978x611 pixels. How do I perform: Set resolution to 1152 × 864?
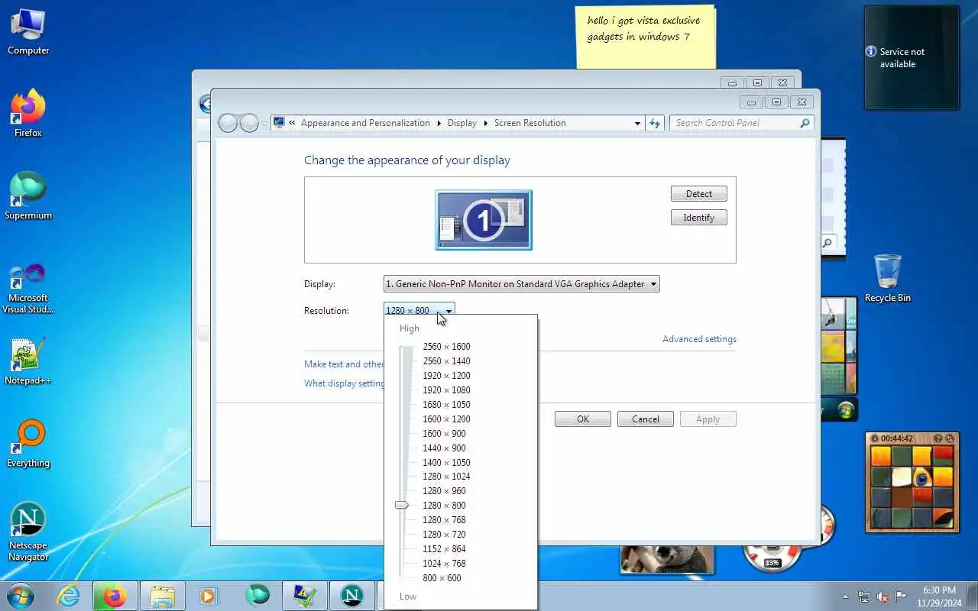444,549
